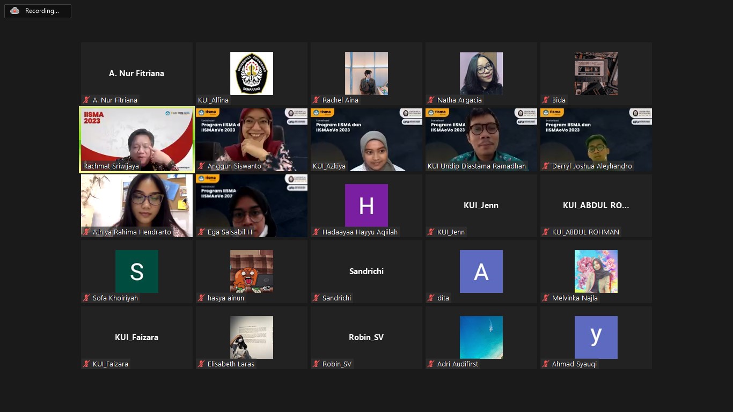Click the Recording... status label
Viewport: 733px width, 412px height.
(x=42, y=11)
